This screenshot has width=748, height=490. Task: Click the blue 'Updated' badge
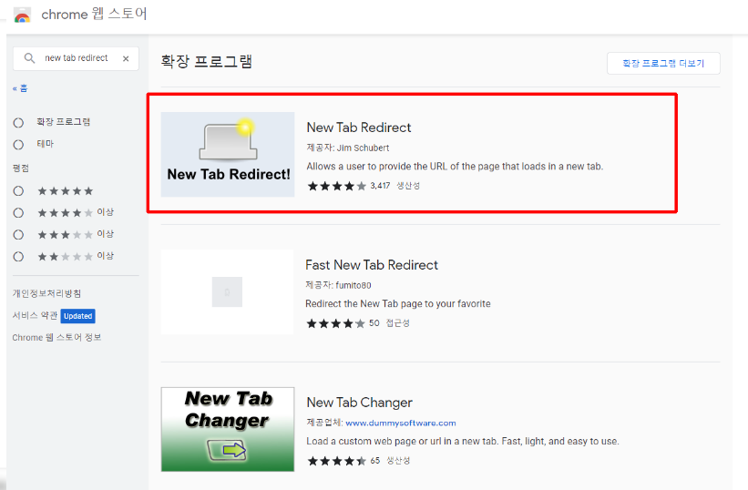pyautogui.click(x=77, y=316)
